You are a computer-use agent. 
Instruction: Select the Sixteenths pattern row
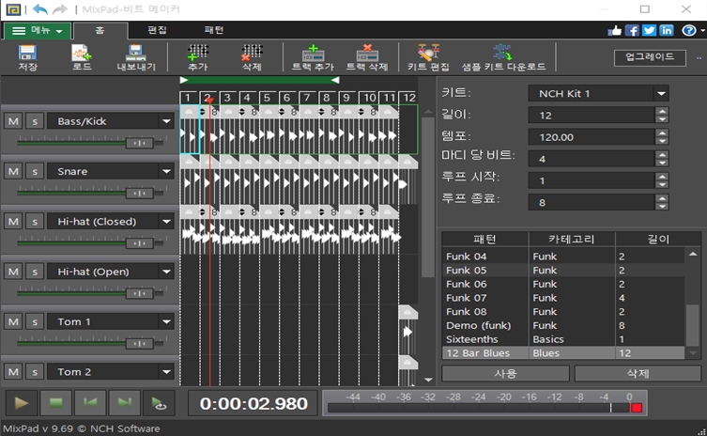tap(562, 339)
